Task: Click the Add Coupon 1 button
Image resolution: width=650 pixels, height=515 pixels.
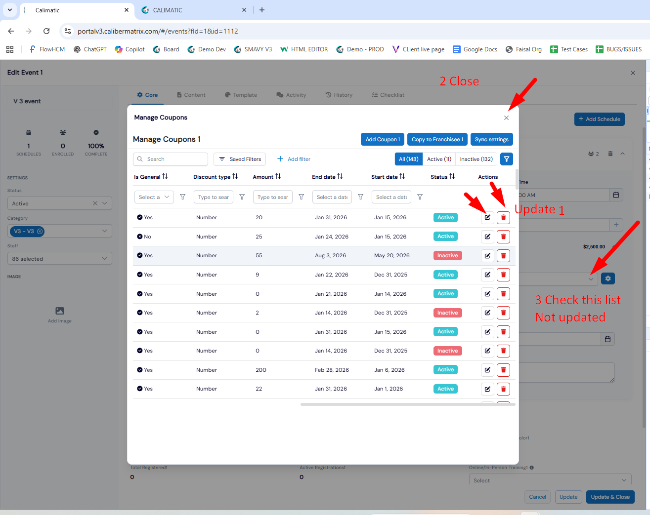Action: [383, 139]
